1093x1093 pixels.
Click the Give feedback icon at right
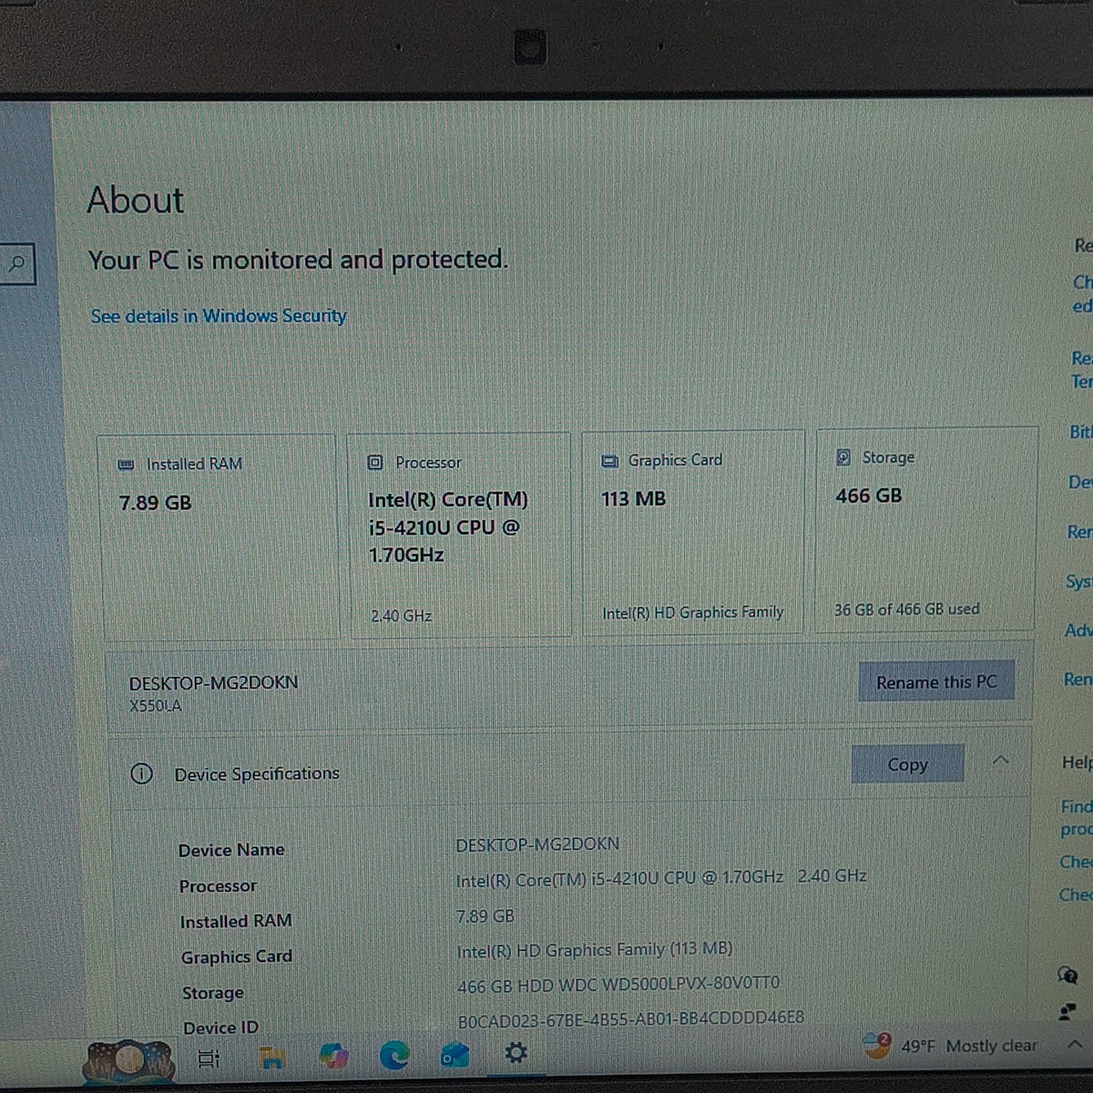tap(1066, 1011)
